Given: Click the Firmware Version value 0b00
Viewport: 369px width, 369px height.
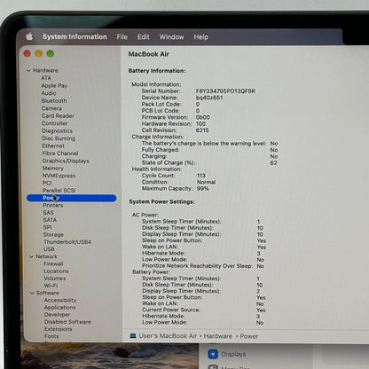Looking at the screenshot, I should (x=203, y=117).
